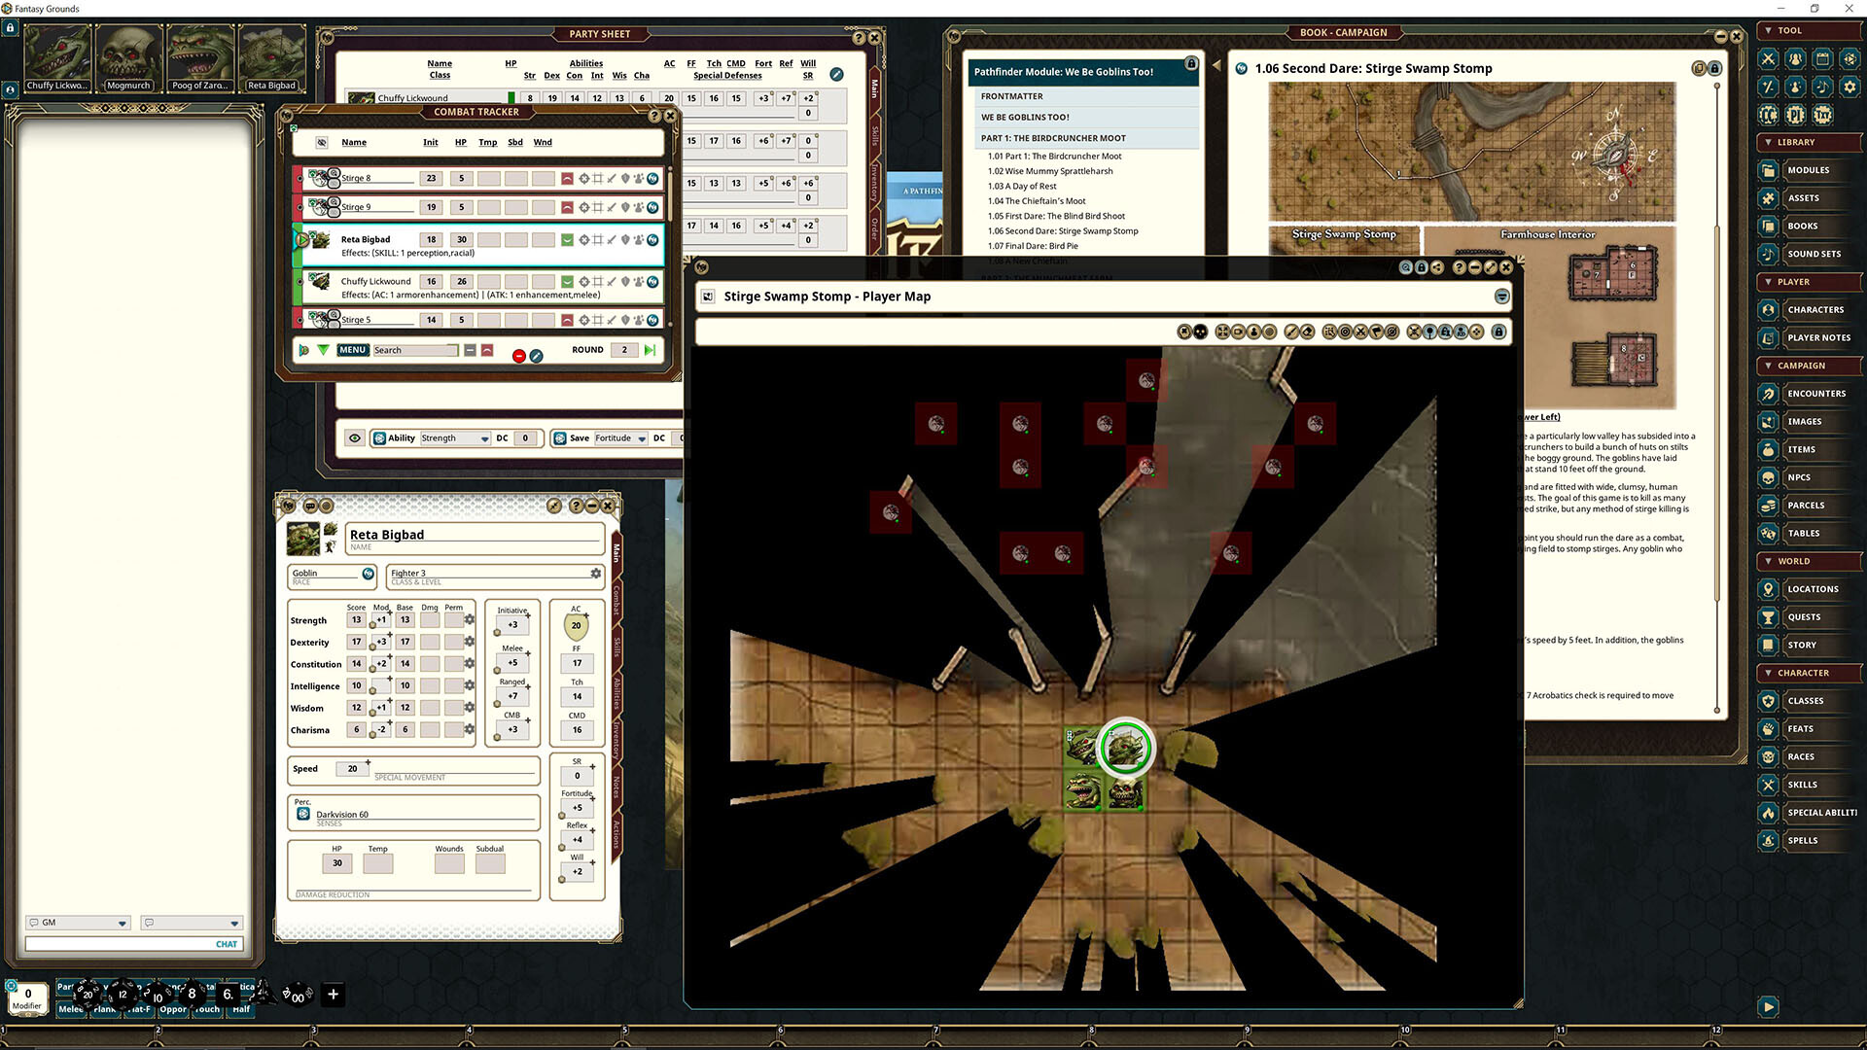Open the Options gear in the Tool panel

coord(1849,87)
